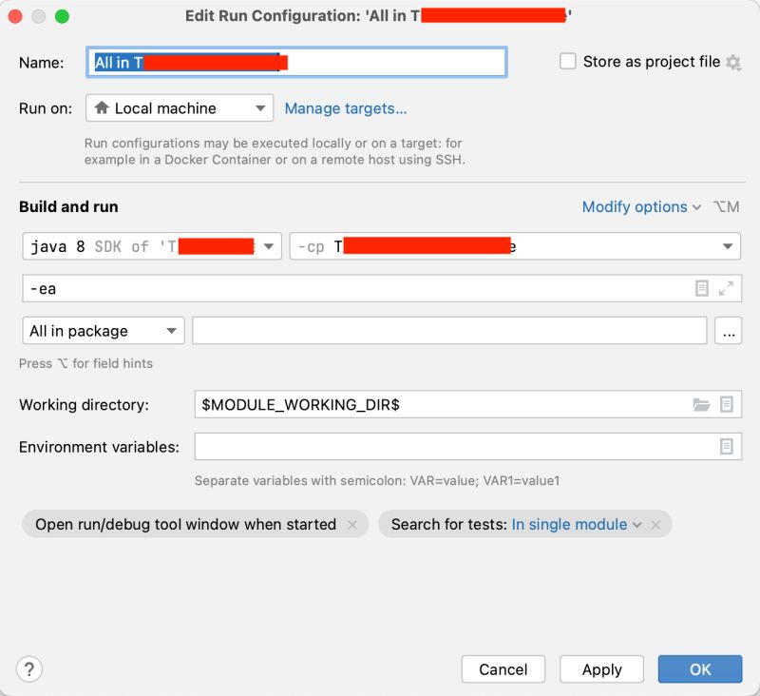
Task: Click the Apply button
Action: pos(601,668)
